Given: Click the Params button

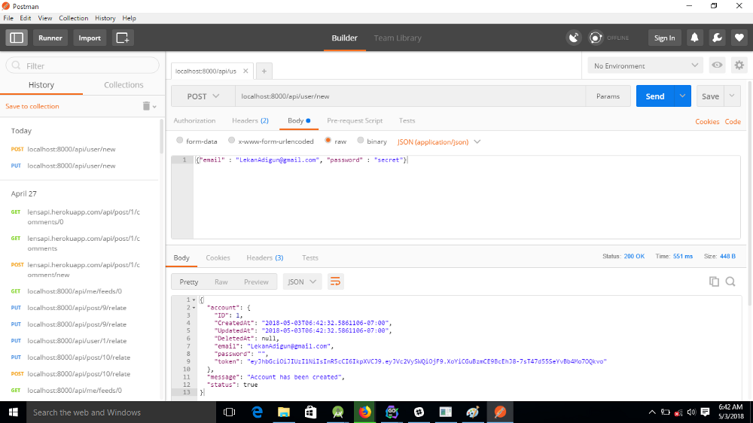Looking at the screenshot, I should (608, 96).
